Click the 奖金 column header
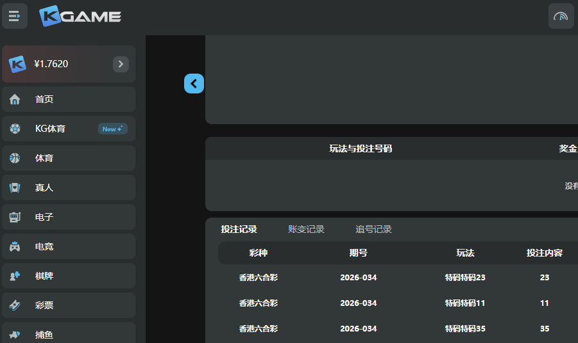Viewport: 578px width, 343px height. pyautogui.click(x=568, y=148)
